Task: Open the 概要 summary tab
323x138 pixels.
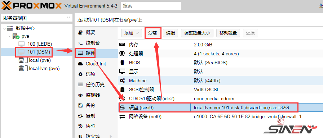Action: (96, 32)
